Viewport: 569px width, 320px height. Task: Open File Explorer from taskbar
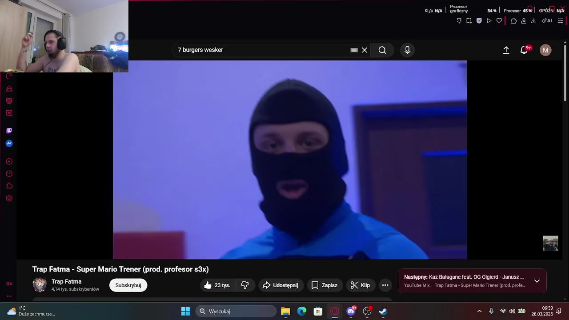click(x=286, y=311)
